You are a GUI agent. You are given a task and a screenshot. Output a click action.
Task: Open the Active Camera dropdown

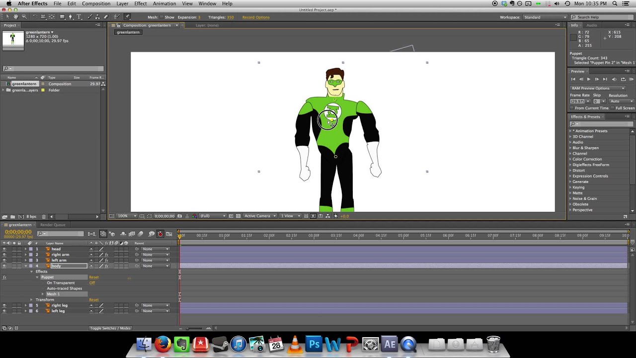(260, 216)
